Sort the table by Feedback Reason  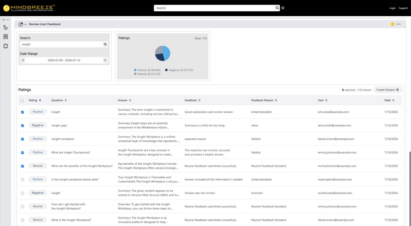click(x=276, y=100)
